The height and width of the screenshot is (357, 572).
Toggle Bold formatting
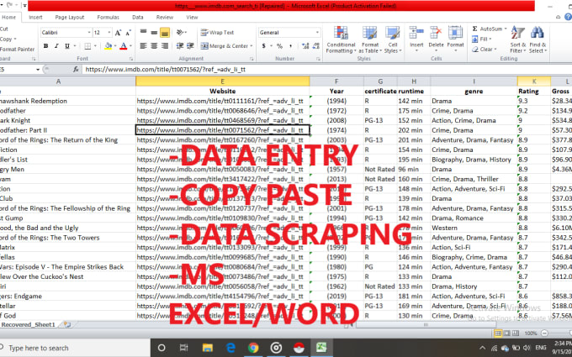tap(46, 46)
